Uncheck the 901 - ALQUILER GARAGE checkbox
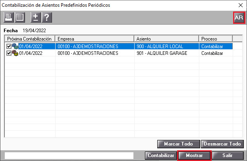 pyautogui.click(x=9, y=53)
